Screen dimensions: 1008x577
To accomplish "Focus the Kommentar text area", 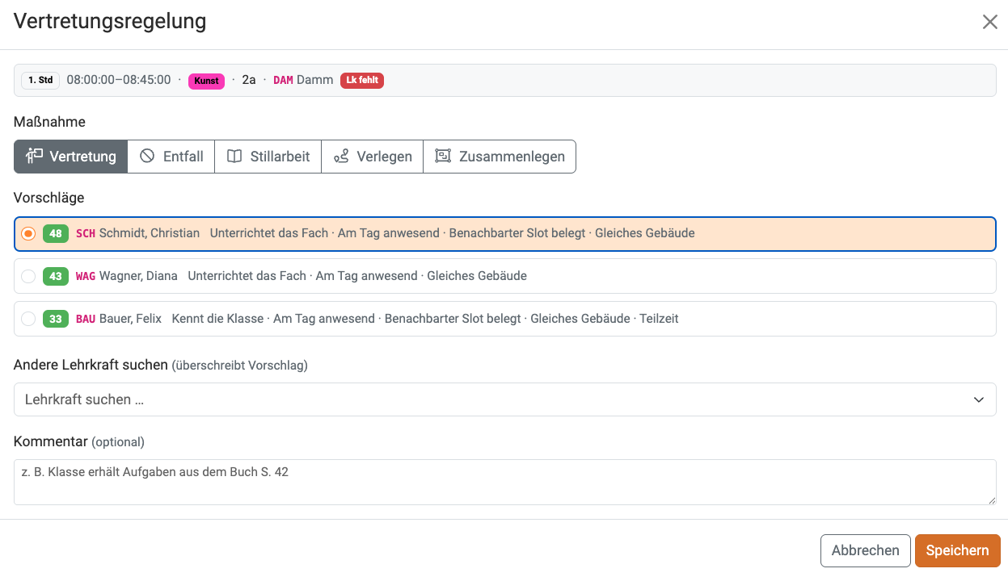I will point(505,483).
